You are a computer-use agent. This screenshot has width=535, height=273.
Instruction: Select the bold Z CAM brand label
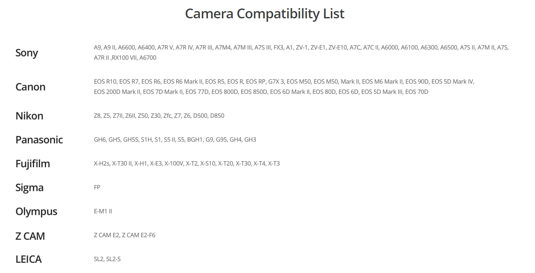30,236
